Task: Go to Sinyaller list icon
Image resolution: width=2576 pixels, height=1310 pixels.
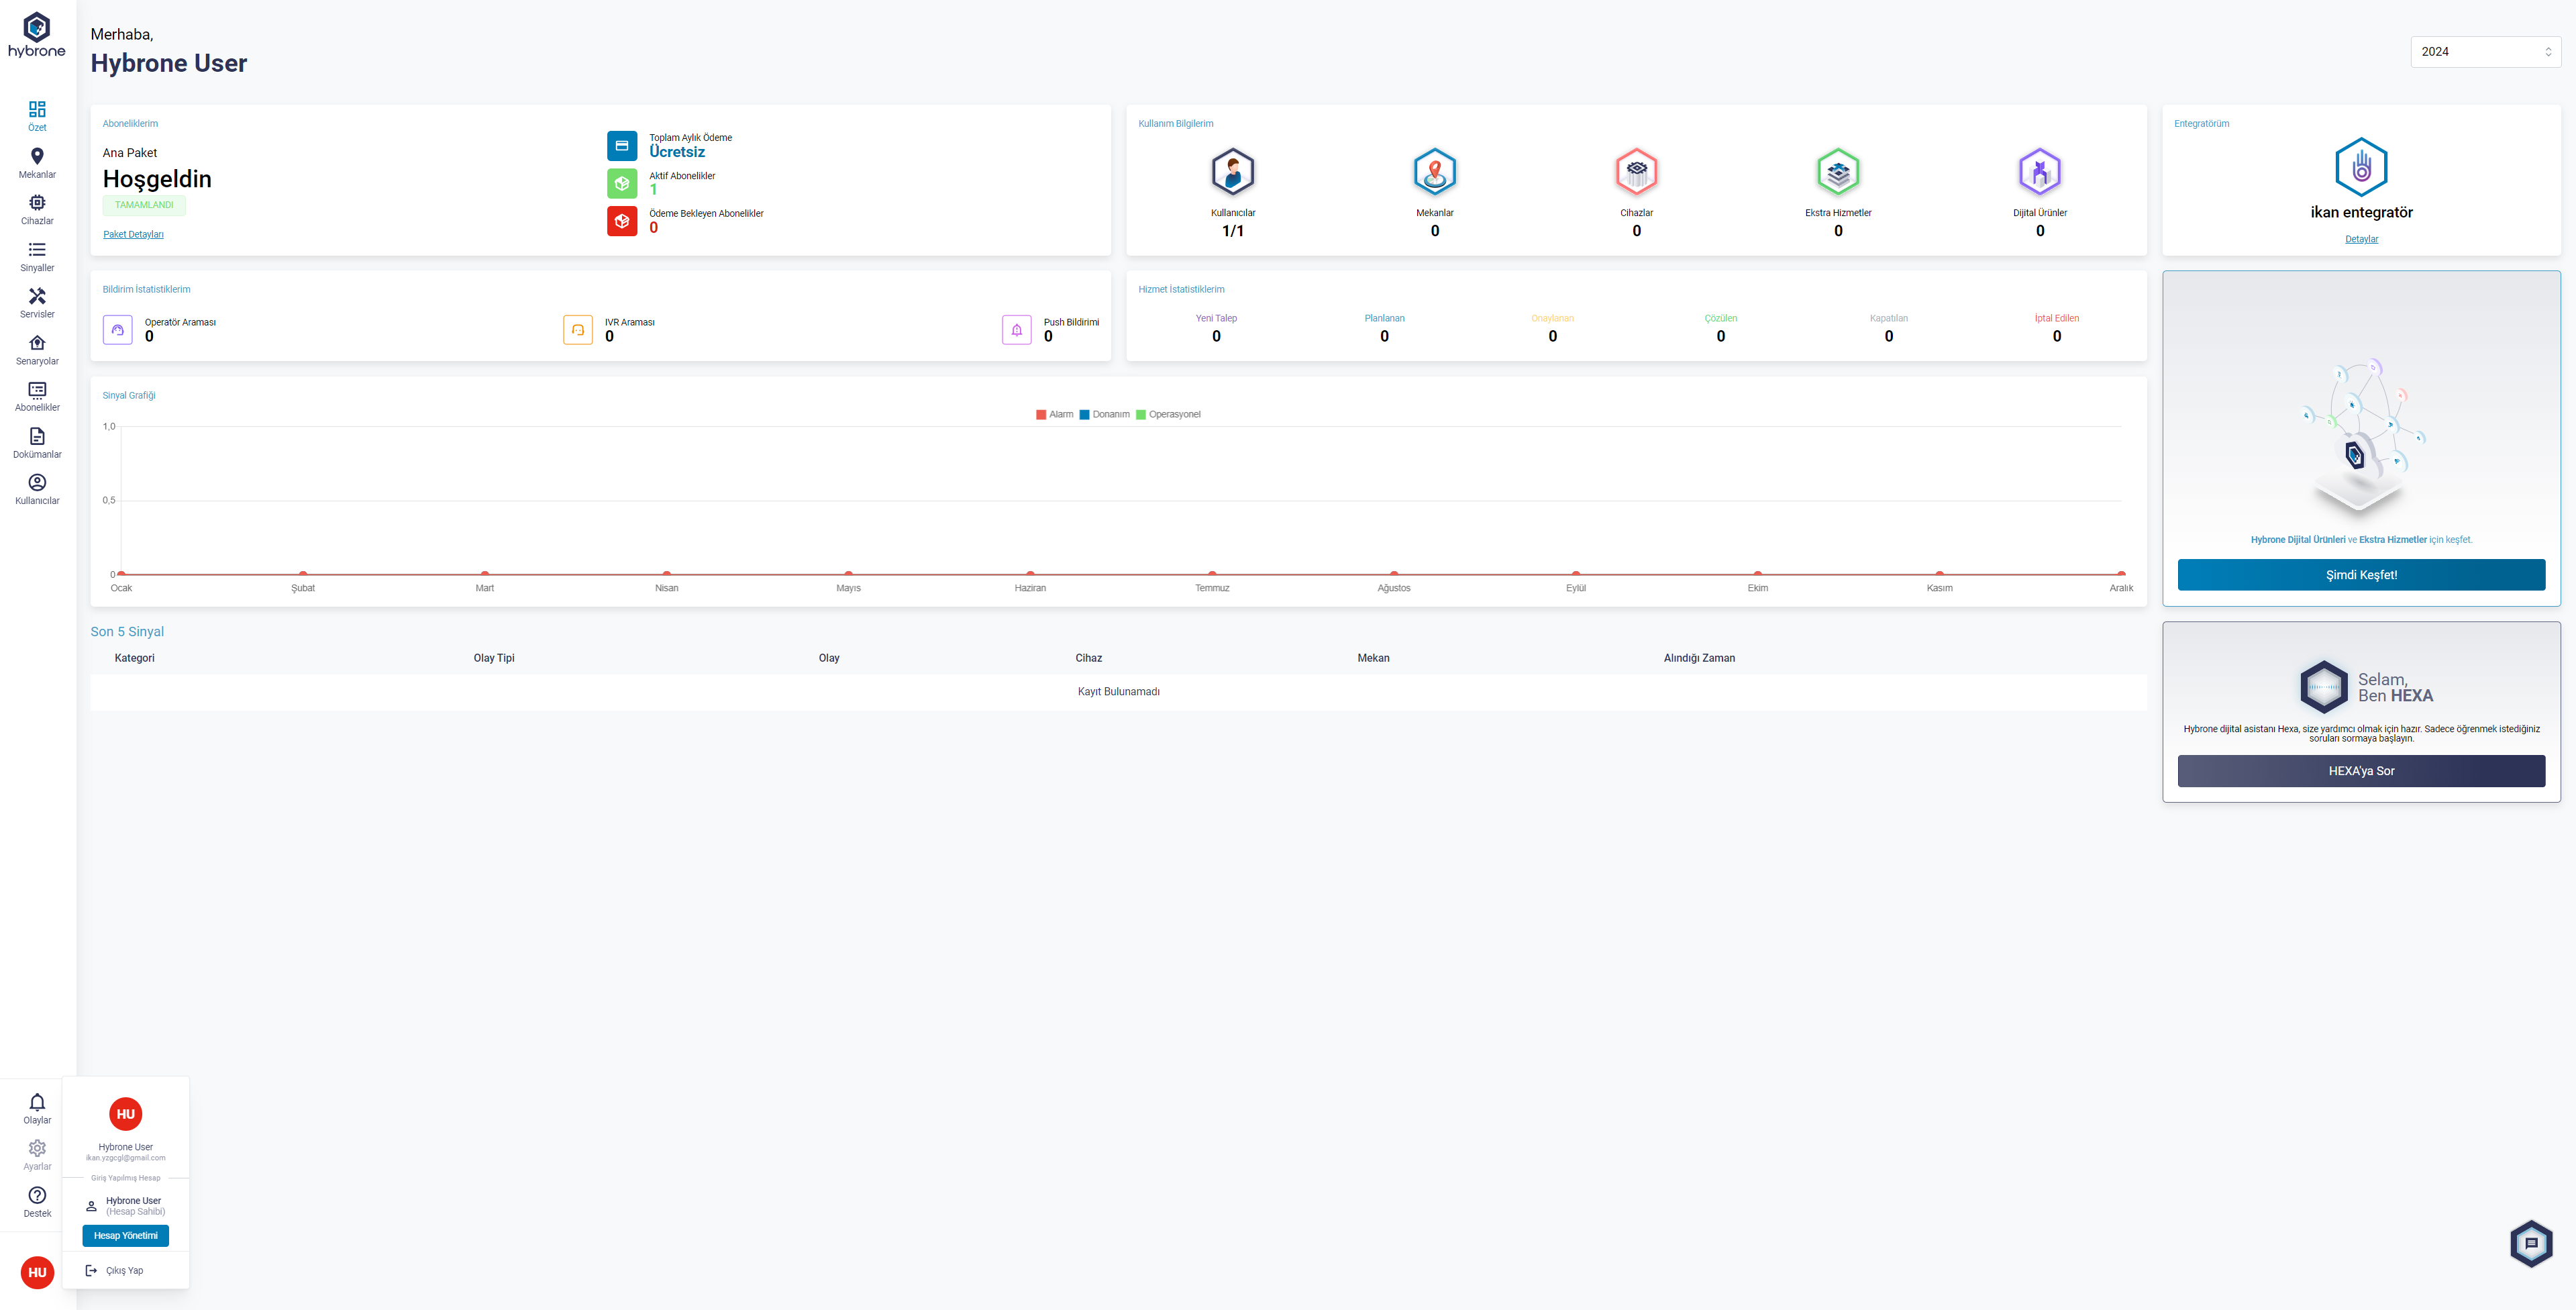Action: point(37,250)
